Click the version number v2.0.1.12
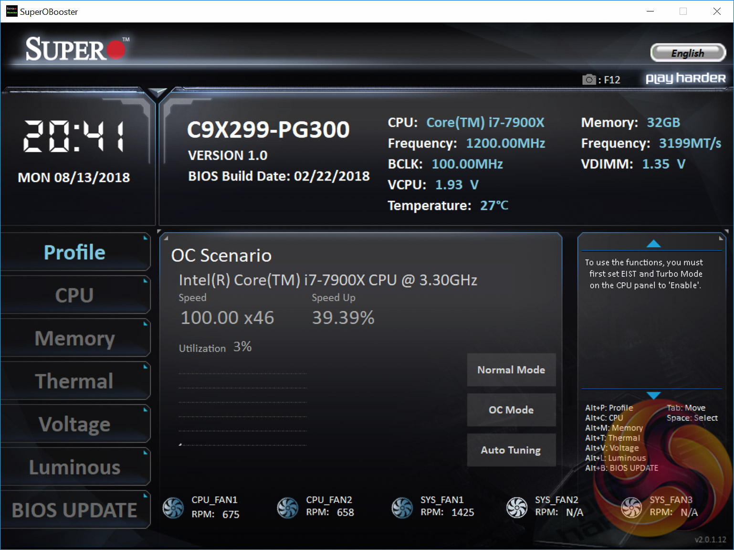734x550 pixels. tap(710, 539)
